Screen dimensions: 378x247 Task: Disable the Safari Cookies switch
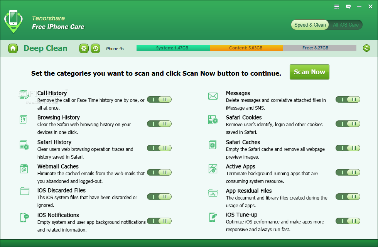coord(348,124)
